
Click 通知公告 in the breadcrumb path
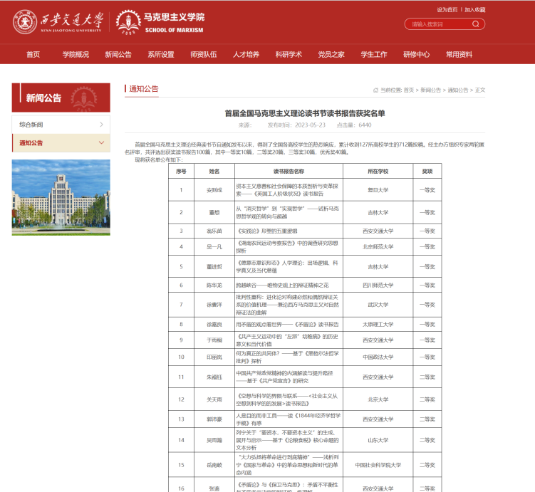(457, 90)
